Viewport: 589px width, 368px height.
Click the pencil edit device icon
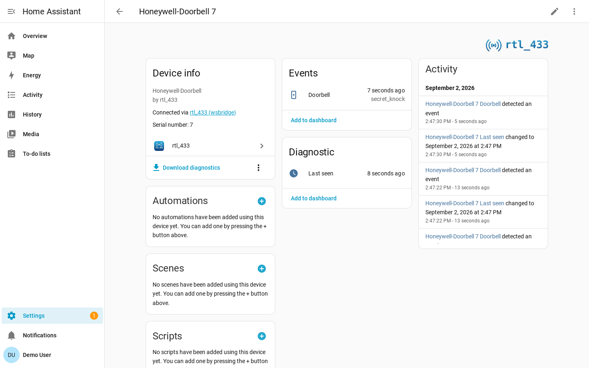(x=555, y=11)
